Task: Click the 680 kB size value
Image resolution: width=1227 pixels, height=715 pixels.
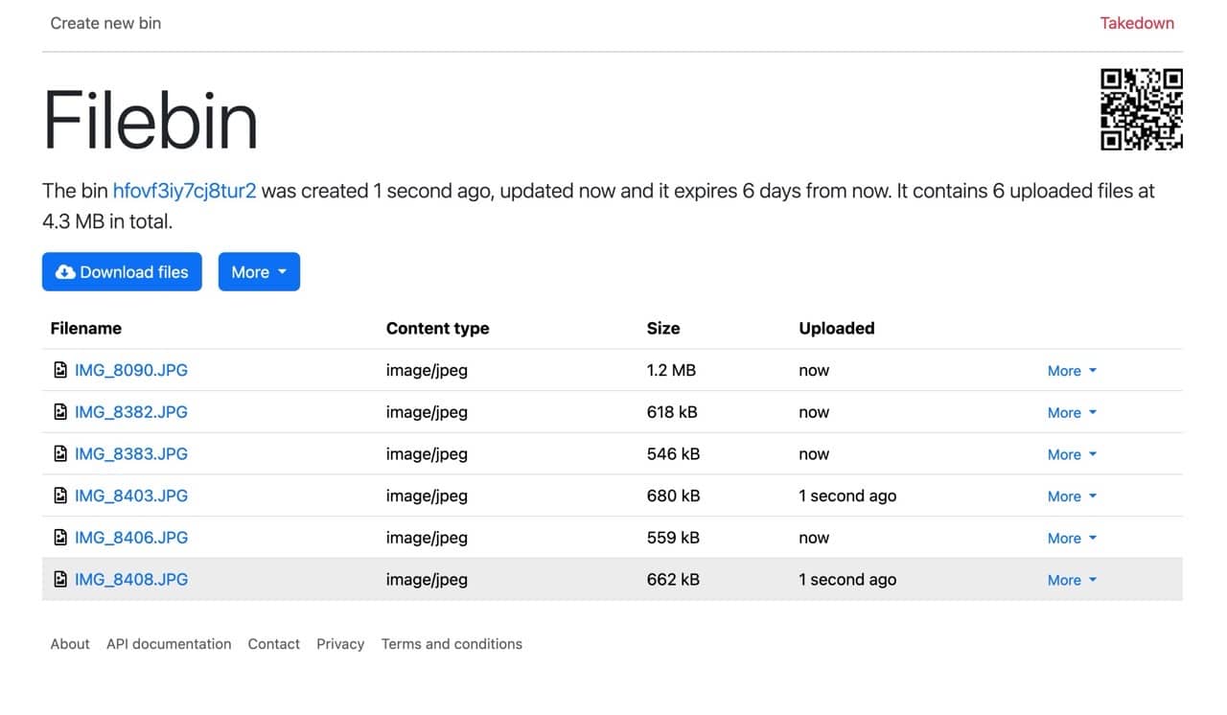Action: coord(673,496)
